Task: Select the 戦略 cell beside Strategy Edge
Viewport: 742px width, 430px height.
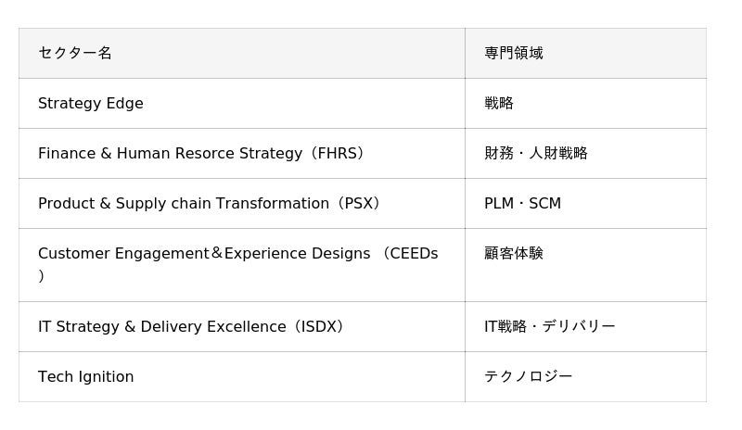Action: point(499,104)
